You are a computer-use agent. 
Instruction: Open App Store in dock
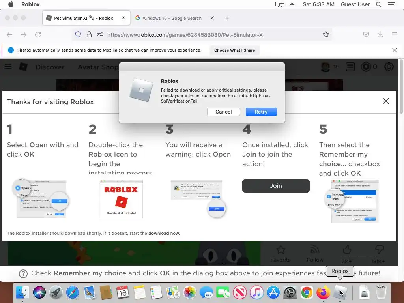click(273, 292)
